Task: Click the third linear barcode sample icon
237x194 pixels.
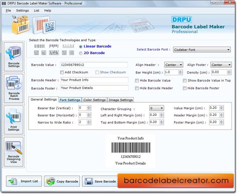Action: point(68,46)
